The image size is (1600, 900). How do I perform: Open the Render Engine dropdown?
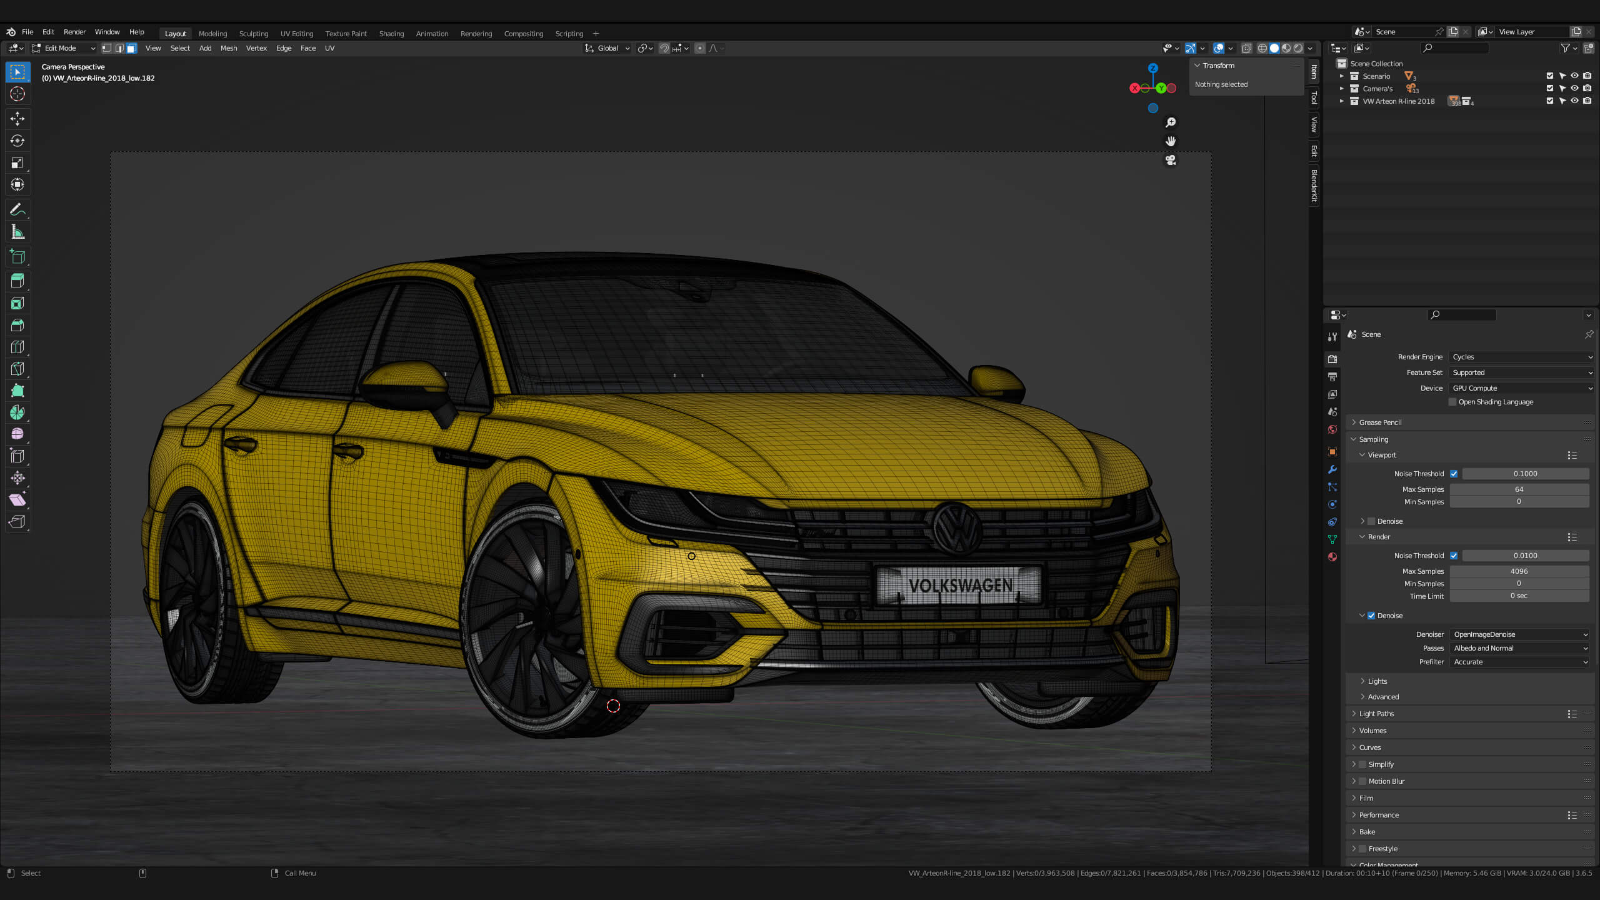1521,357
